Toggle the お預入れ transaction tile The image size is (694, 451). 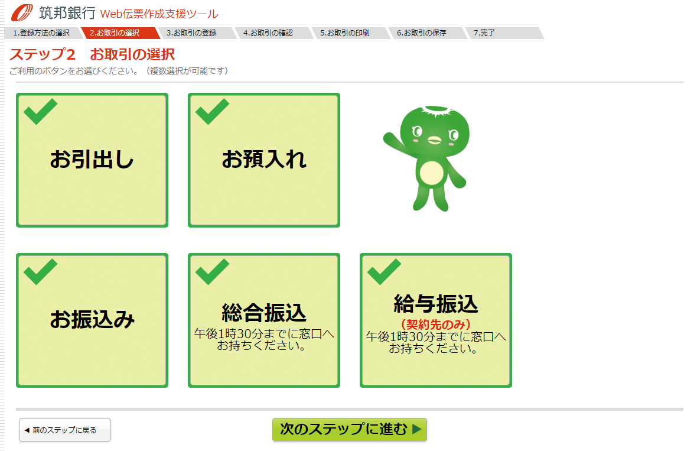tap(264, 160)
